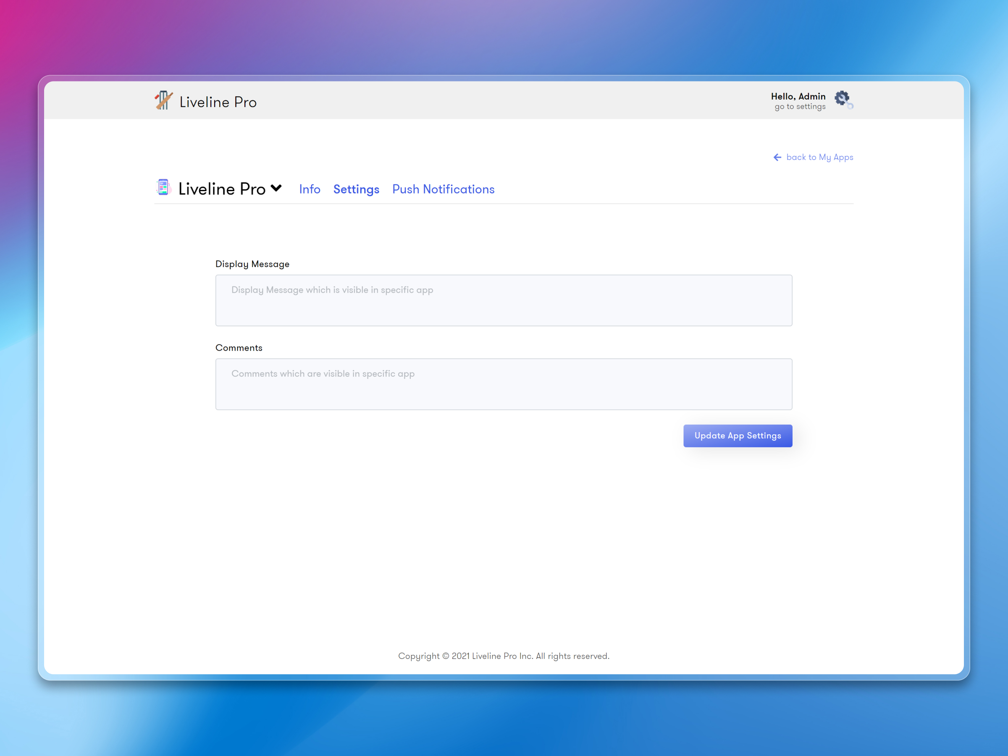
Task: Click inside the Display Message field
Action: point(504,300)
